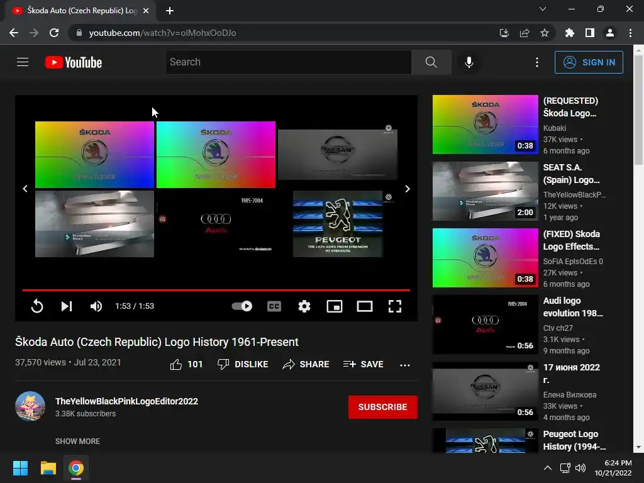
Task: Click the page vertical scrollbar
Action: click(x=638, y=248)
